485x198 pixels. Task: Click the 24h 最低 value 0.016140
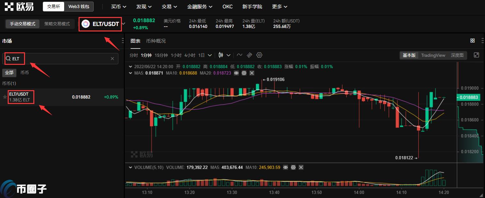click(198, 27)
